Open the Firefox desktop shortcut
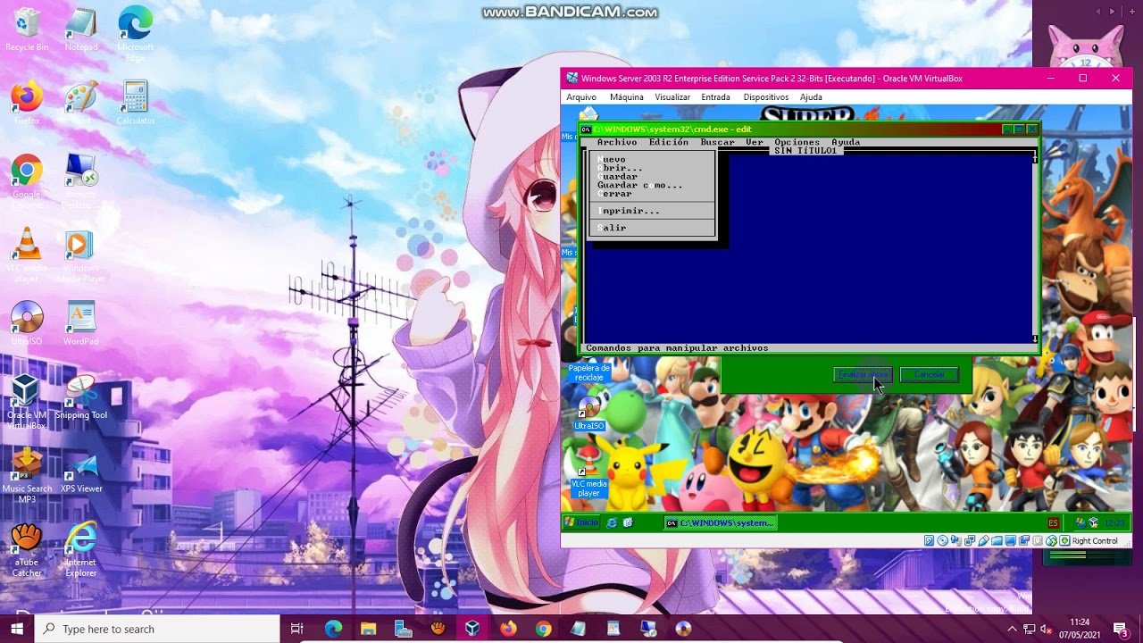The image size is (1143, 643). [27, 103]
